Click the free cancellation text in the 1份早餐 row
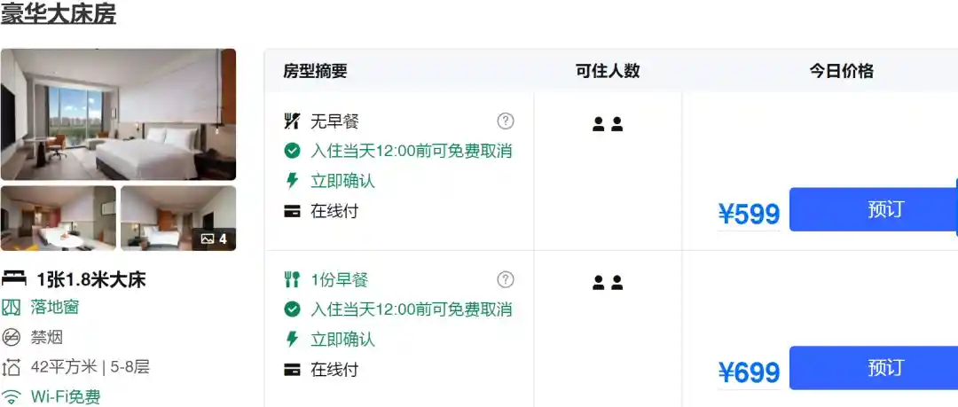 (x=412, y=309)
